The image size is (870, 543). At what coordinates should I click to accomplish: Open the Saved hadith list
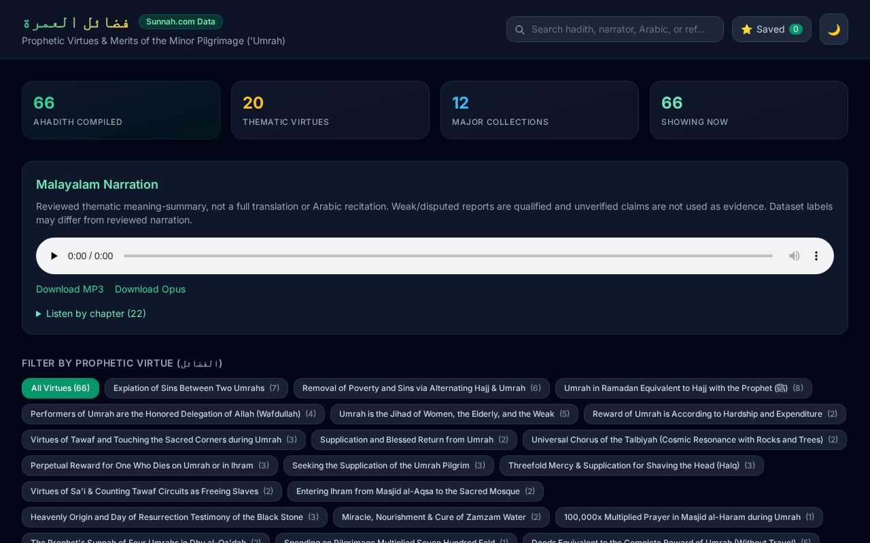[x=771, y=29]
